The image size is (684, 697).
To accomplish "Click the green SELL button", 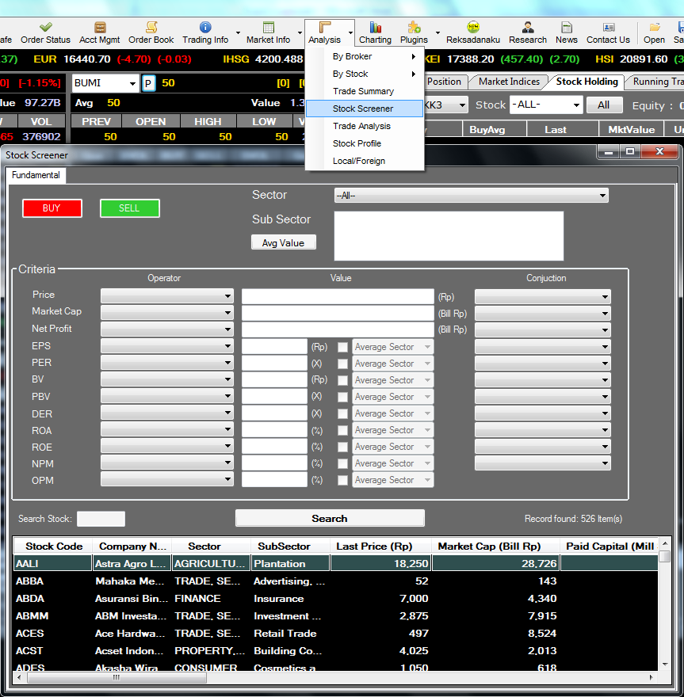I will coord(129,208).
